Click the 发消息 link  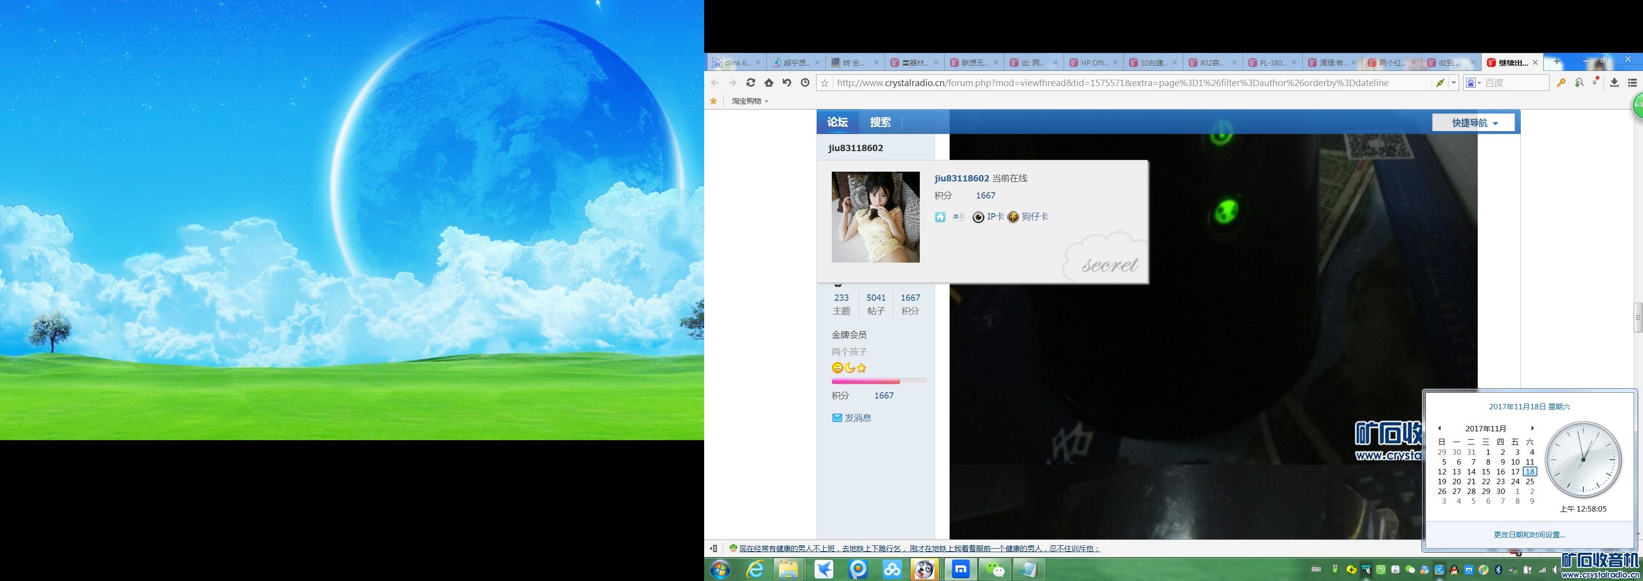[857, 418]
